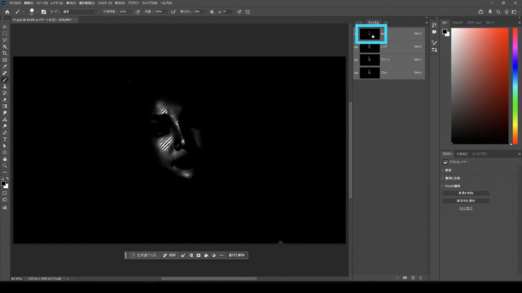
Task: Click the 選択を解除 button
Action: [x=237, y=255]
